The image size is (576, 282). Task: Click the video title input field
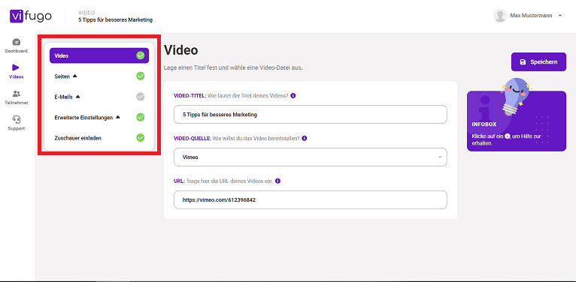(x=311, y=115)
